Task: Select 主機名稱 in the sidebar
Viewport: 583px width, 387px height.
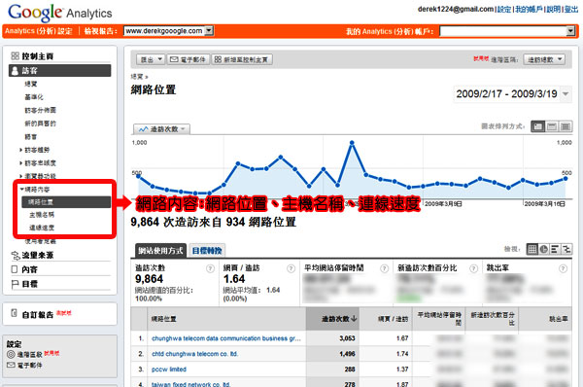Action: tap(42, 215)
